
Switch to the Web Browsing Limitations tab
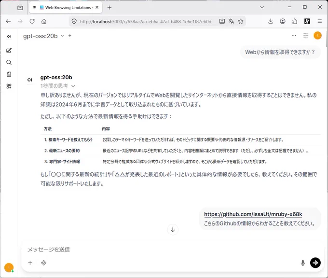[65, 8]
